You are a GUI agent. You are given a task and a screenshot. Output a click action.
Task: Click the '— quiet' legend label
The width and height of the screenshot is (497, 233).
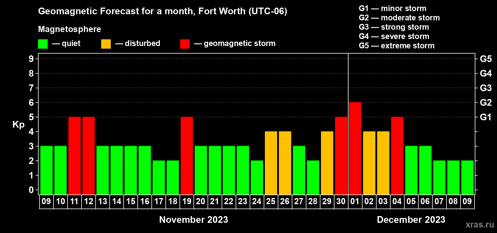pos(66,43)
